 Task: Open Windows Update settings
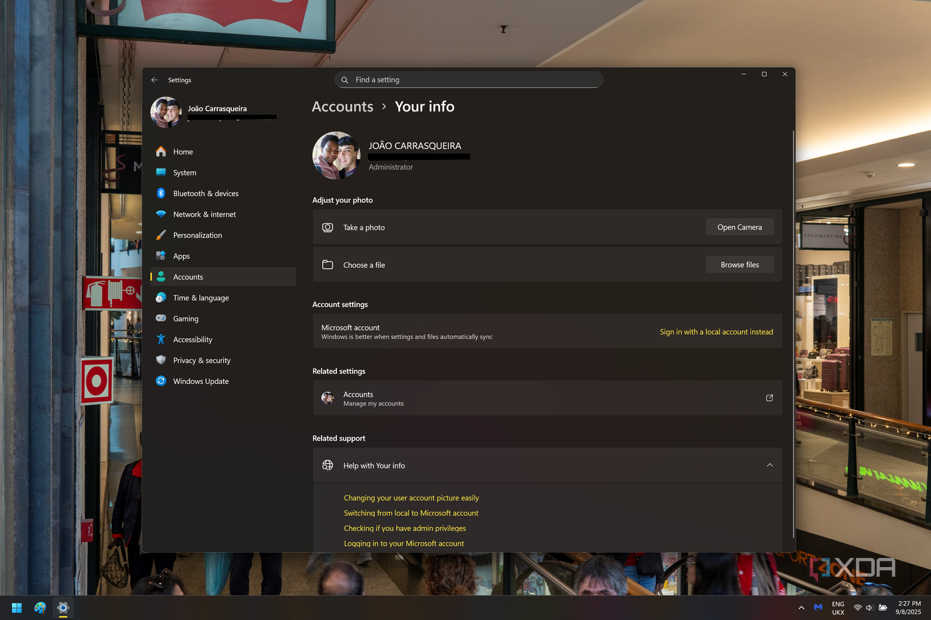pyautogui.click(x=200, y=381)
